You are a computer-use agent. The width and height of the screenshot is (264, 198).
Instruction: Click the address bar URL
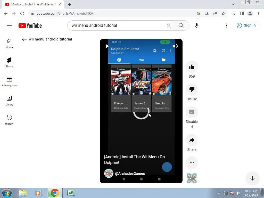click(65, 13)
